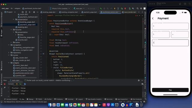The width and height of the screenshot is (192, 108).
Task: Open Flutter Outline side tab
Action: (145, 83)
